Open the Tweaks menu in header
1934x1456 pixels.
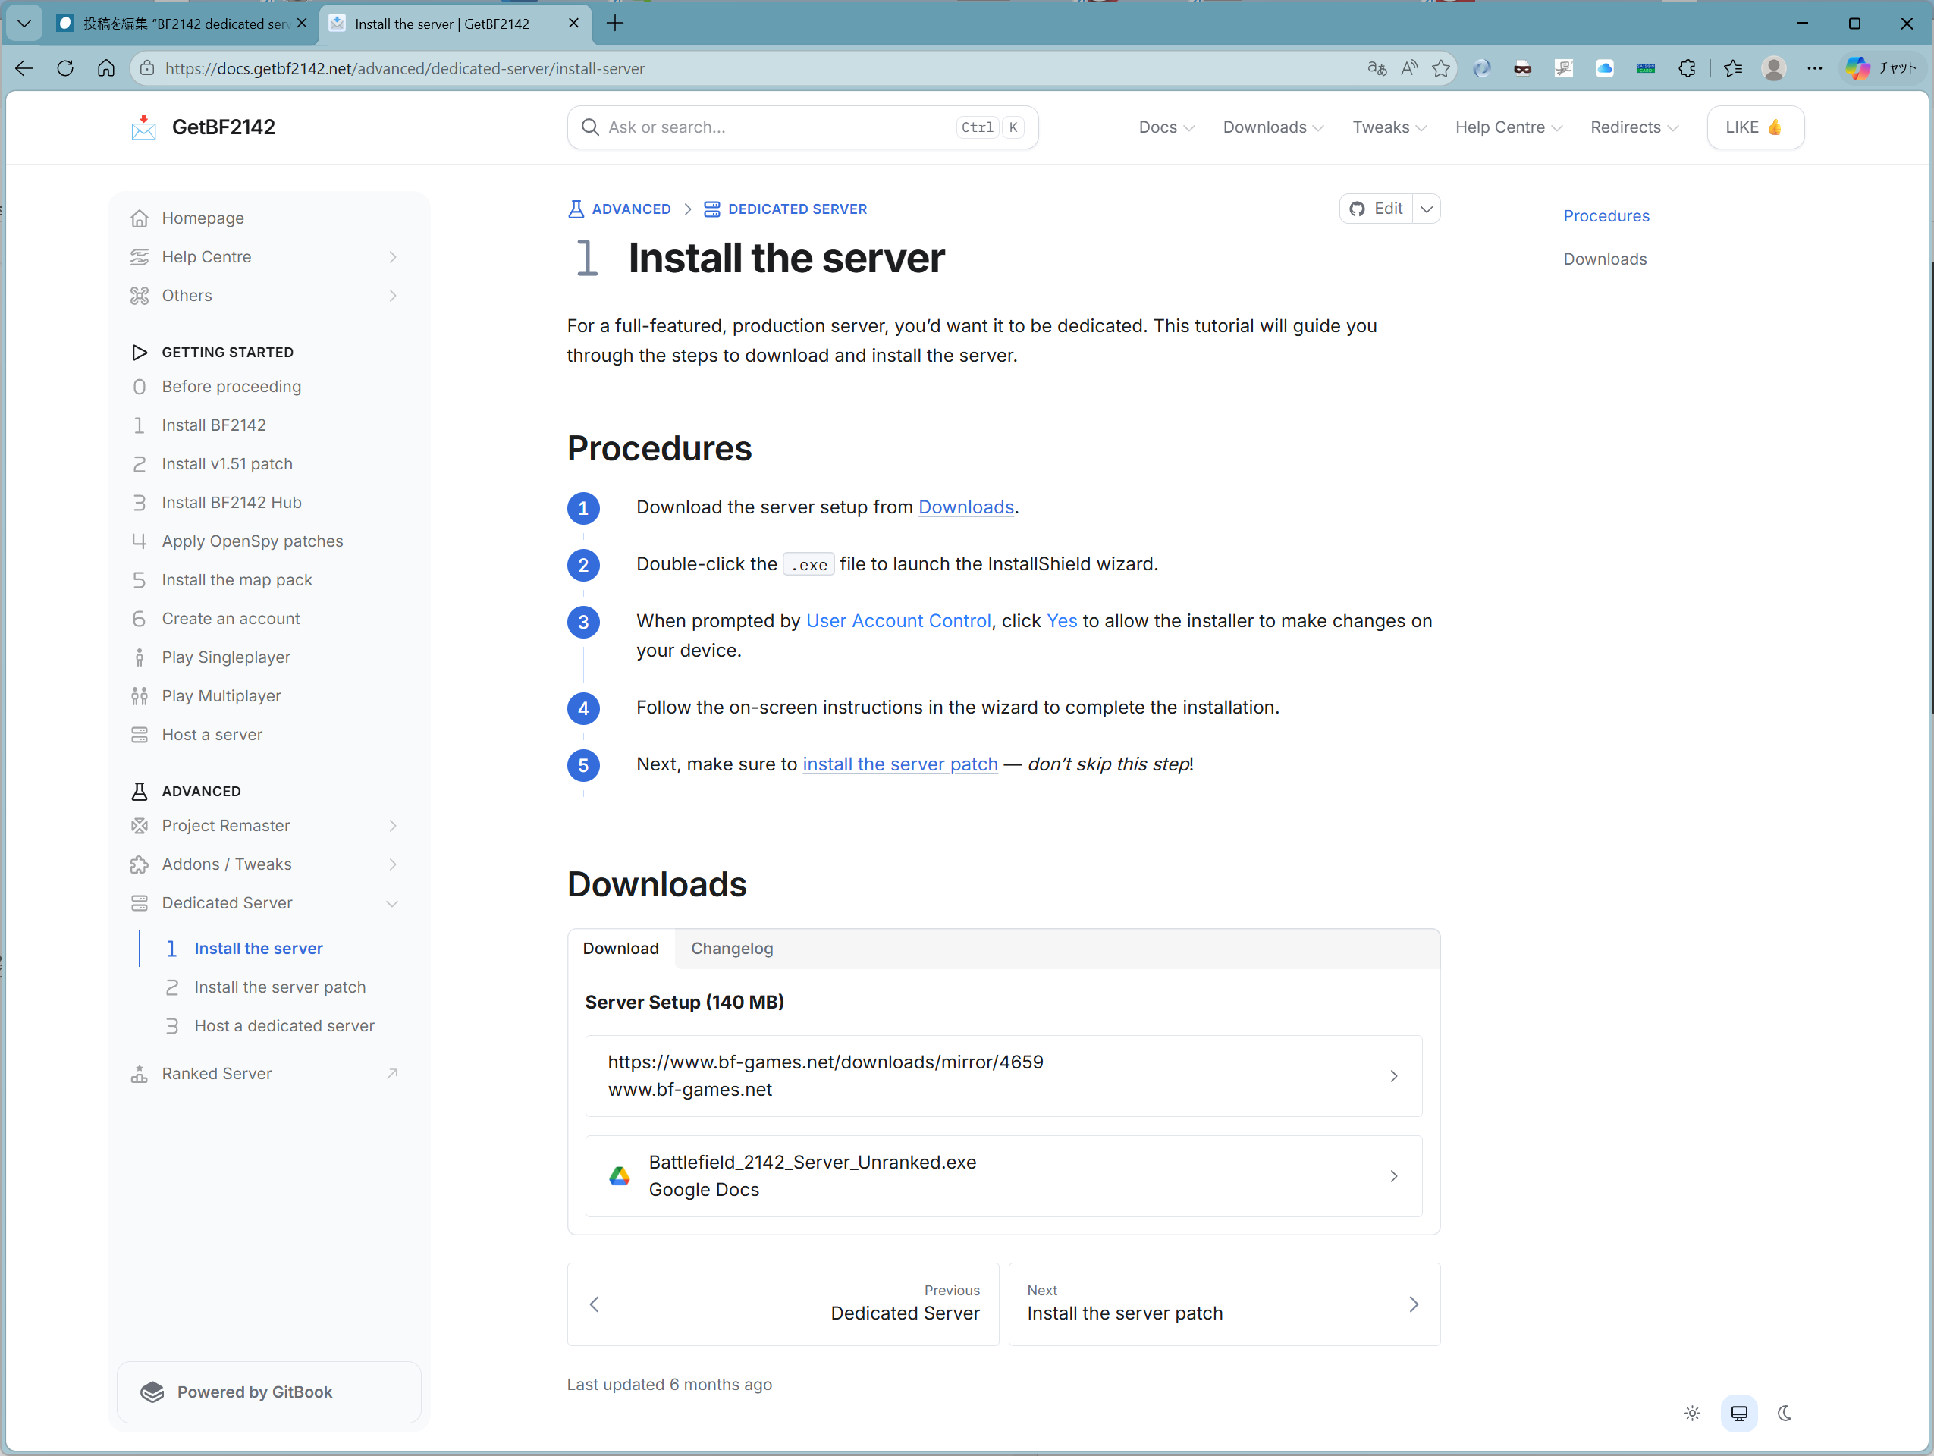pos(1389,127)
